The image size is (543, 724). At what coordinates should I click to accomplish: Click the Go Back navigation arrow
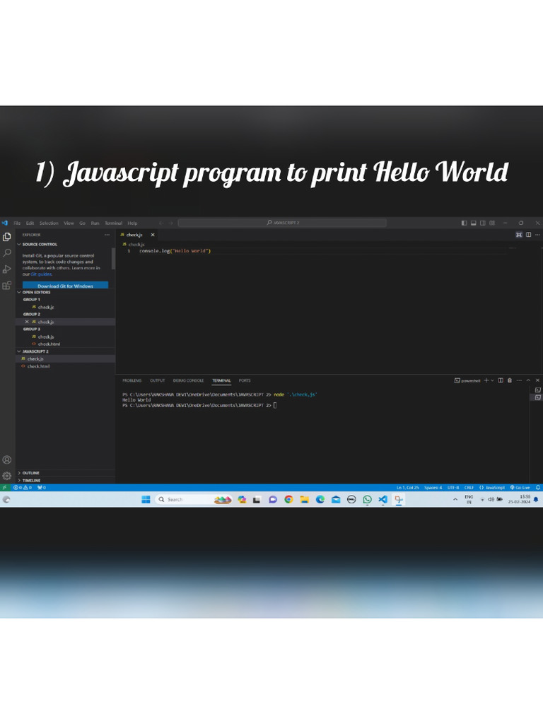pyautogui.click(x=161, y=223)
